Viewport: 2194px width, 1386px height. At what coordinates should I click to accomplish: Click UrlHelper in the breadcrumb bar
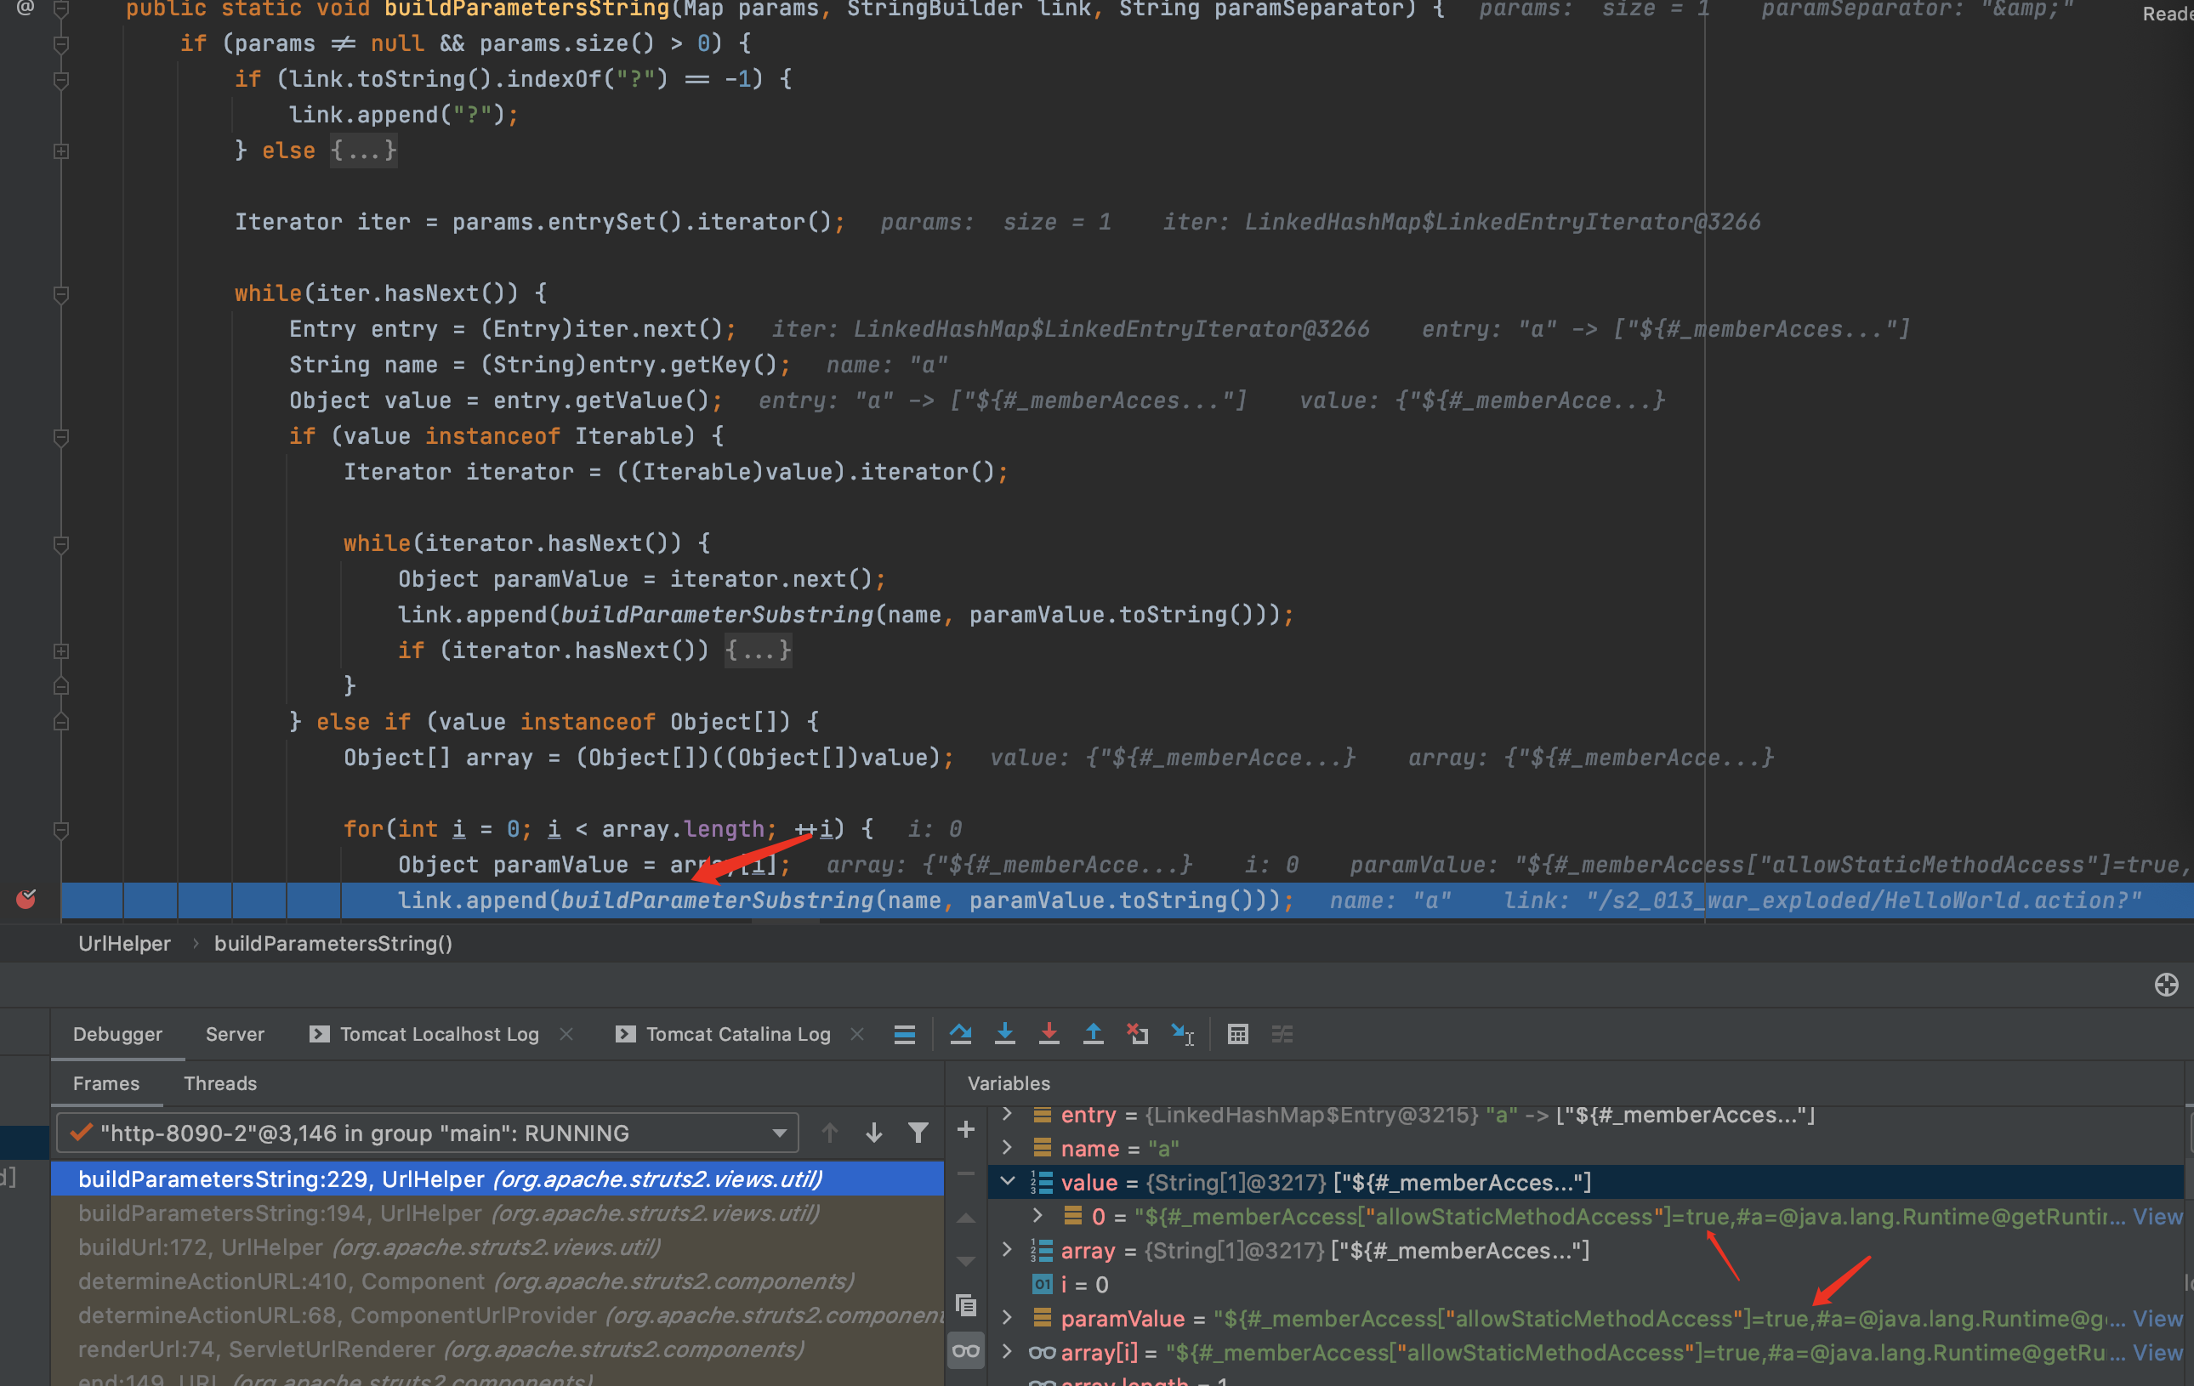click(125, 943)
